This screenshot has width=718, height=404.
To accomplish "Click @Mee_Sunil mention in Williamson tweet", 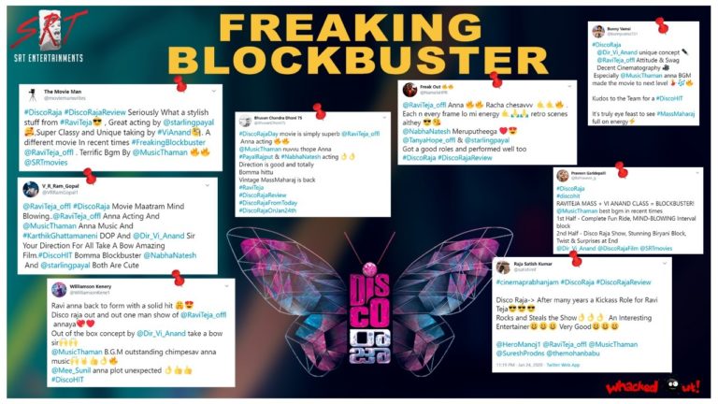I will 71,370.
